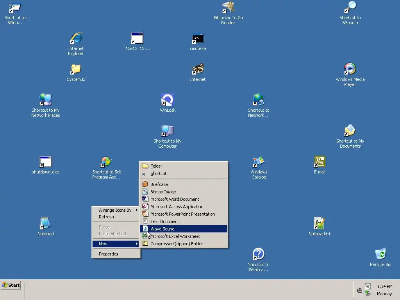Create a new Bitmap Image
Screen dimensions: 400x300
click(x=184, y=191)
